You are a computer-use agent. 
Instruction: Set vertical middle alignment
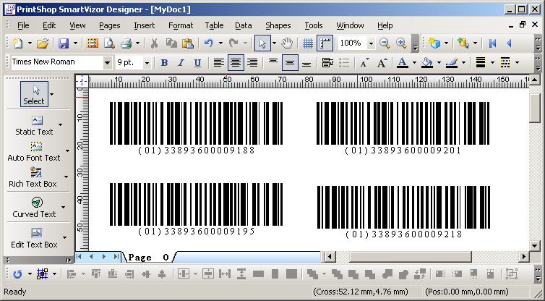tap(290, 63)
